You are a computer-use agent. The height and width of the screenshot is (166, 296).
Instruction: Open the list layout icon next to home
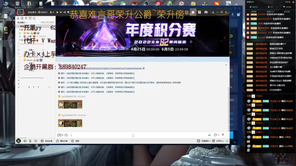pyautogui.click(x=199, y=12)
